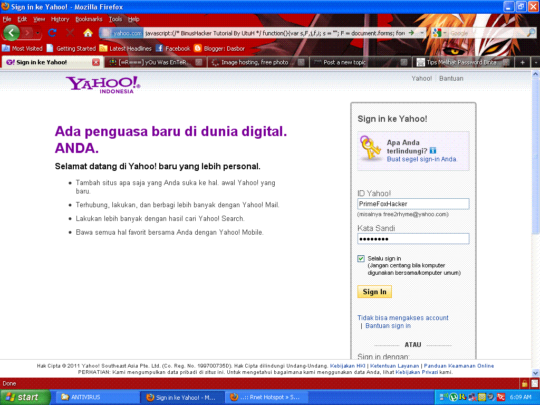The height and width of the screenshot is (405, 540).
Task: Open the Facebook bookmark
Action: 173,49
